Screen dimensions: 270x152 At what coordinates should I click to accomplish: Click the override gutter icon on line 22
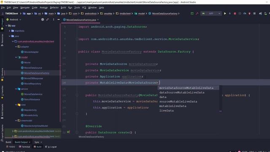click(68, 132)
